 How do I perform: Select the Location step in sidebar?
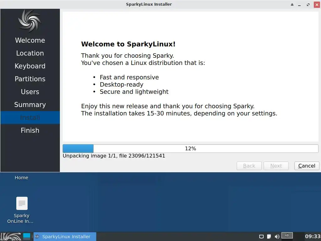coord(30,53)
